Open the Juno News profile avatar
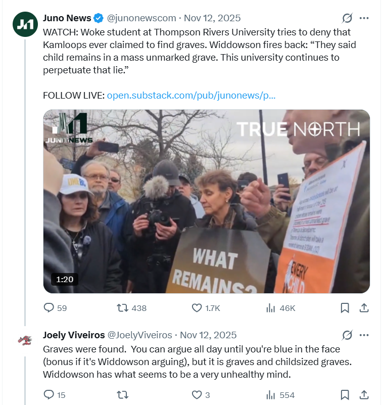Viewport: 387px width, 405px height. click(25, 25)
